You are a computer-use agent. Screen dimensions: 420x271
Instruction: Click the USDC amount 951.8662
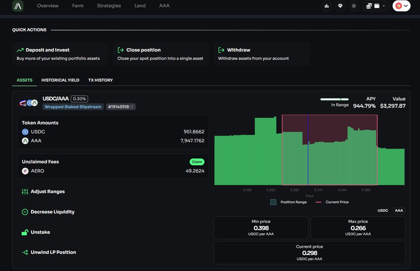194,132
